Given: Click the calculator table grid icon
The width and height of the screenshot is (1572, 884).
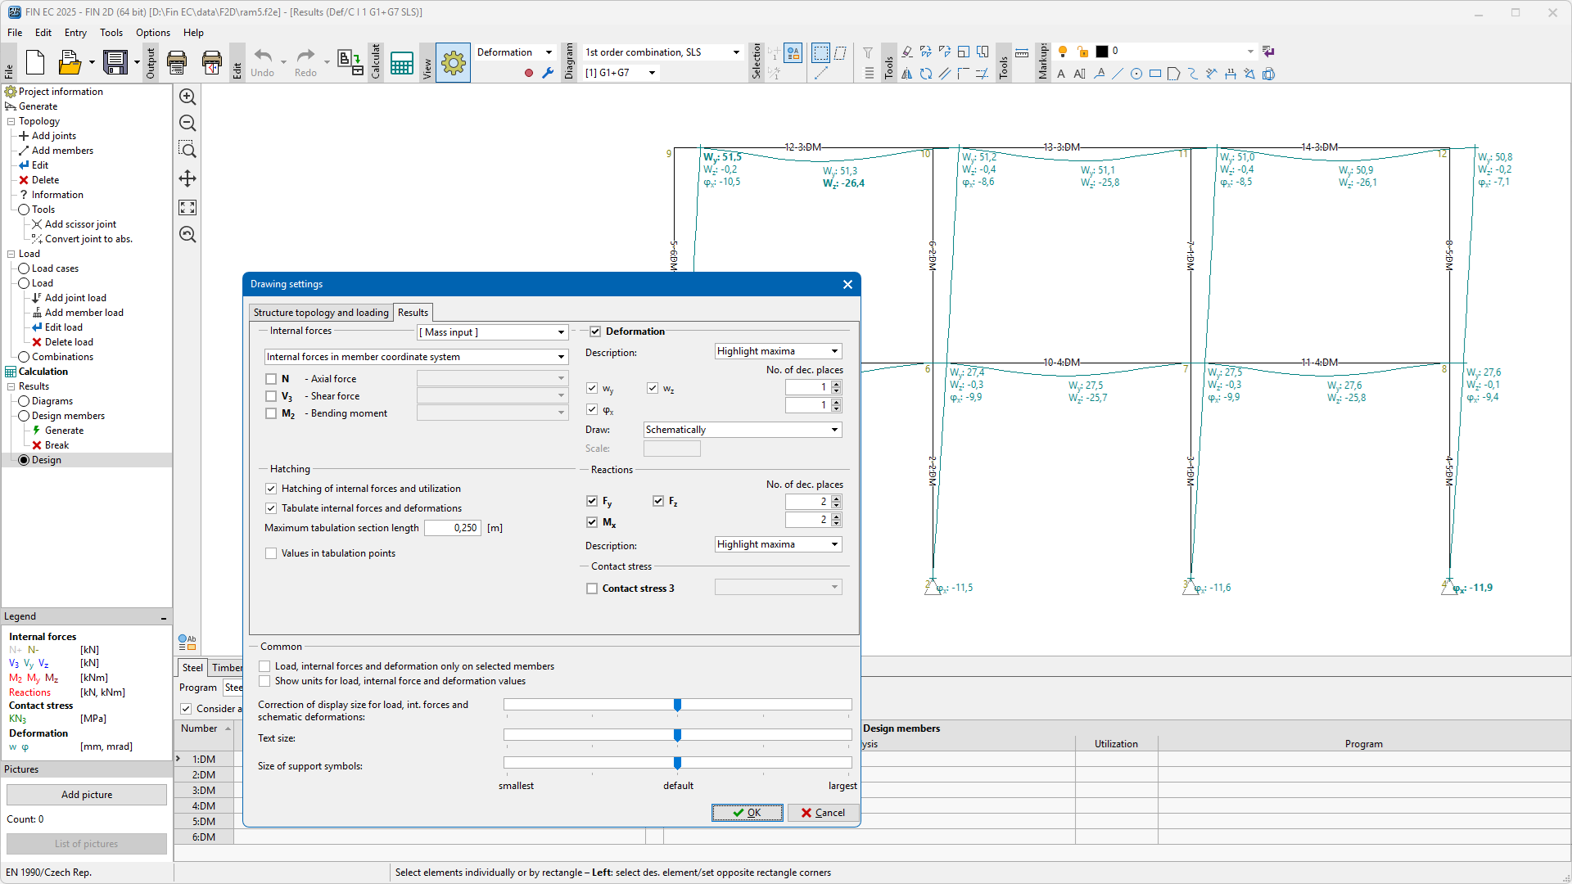Looking at the screenshot, I should point(401,62).
